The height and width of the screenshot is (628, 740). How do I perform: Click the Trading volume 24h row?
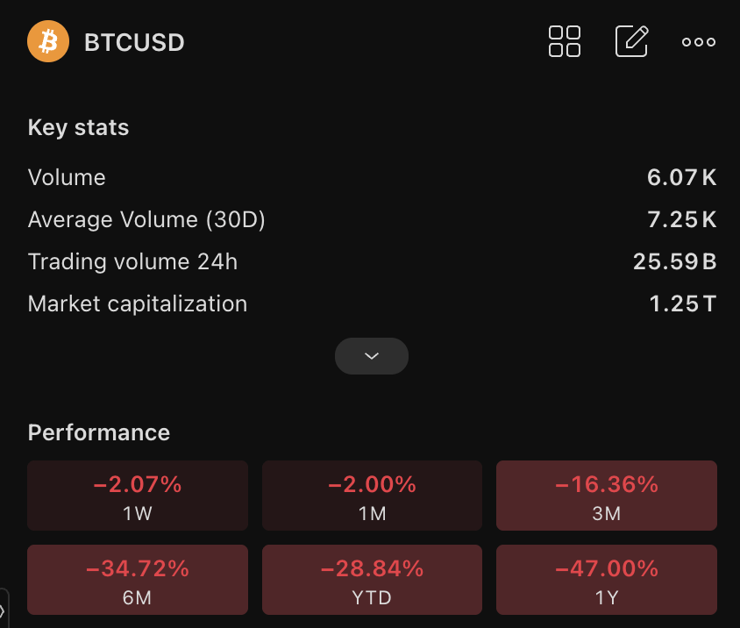[x=372, y=261]
